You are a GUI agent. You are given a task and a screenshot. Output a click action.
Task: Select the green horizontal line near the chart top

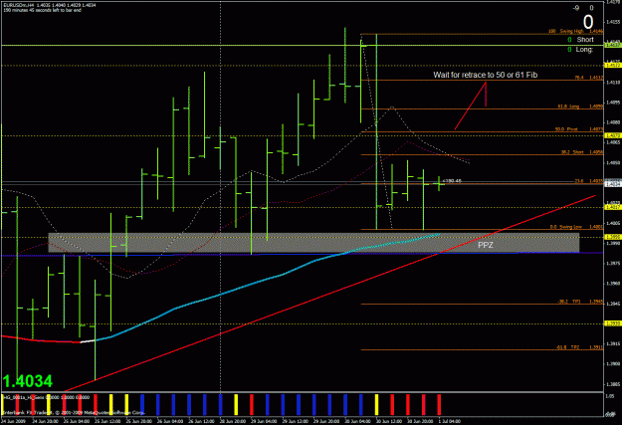point(302,45)
